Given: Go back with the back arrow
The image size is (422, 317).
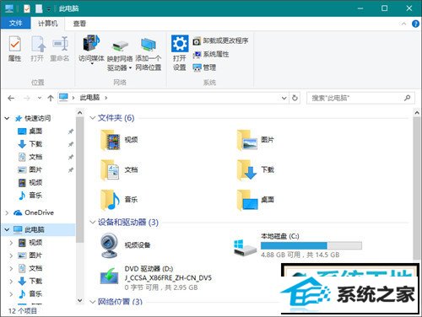Looking at the screenshot, I should (x=11, y=98).
